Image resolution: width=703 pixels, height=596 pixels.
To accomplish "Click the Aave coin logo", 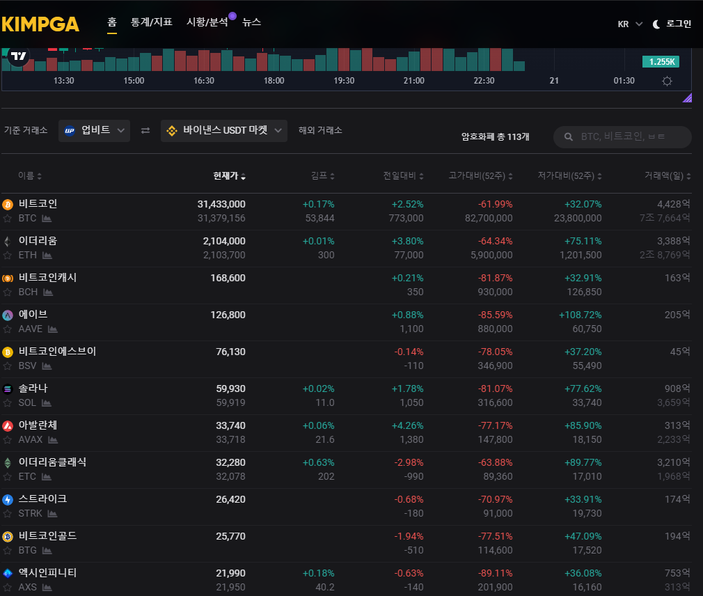I will coord(8,315).
